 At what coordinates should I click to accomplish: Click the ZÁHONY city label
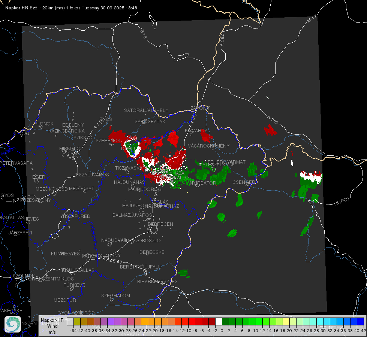click(x=200, y=108)
